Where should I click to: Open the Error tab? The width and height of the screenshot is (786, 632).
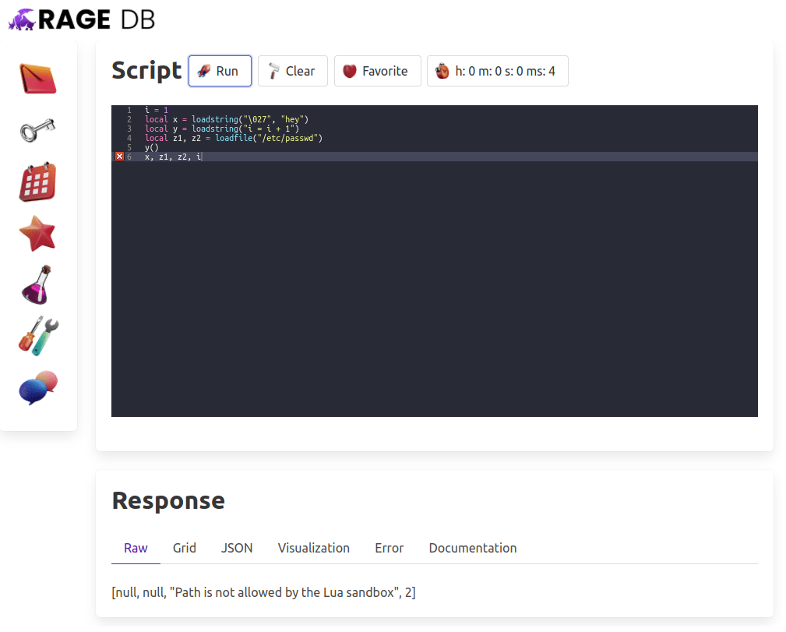coord(389,548)
